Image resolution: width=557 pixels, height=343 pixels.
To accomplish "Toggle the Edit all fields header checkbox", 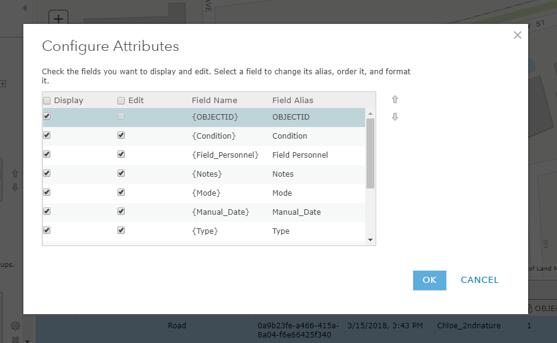I will click(x=121, y=101).
